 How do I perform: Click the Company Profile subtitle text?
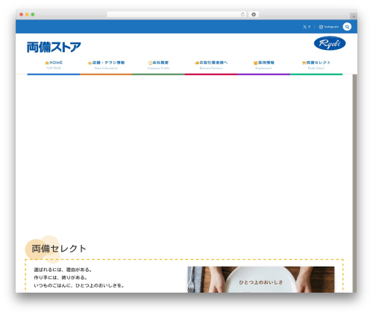click(159, 68)
